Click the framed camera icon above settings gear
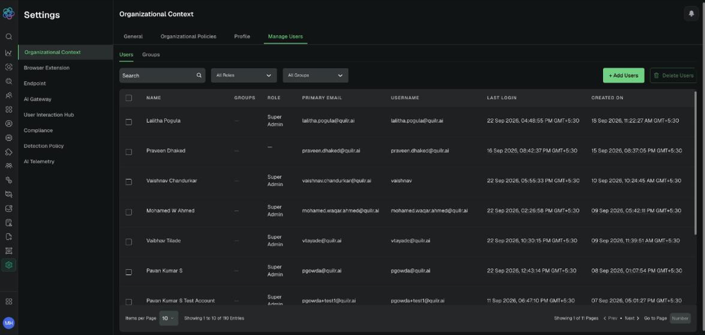The image size is (705, 335). coord(8,251)
